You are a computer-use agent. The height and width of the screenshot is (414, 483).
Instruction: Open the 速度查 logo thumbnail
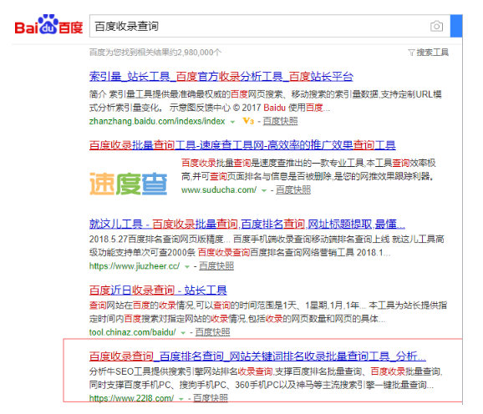(128, 184)
